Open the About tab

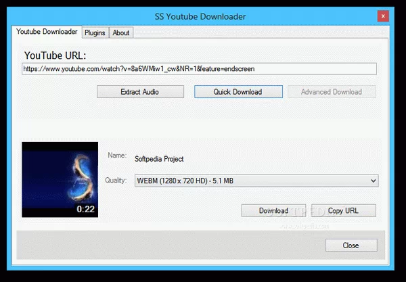pyautogui.click(x=121, y=33)
